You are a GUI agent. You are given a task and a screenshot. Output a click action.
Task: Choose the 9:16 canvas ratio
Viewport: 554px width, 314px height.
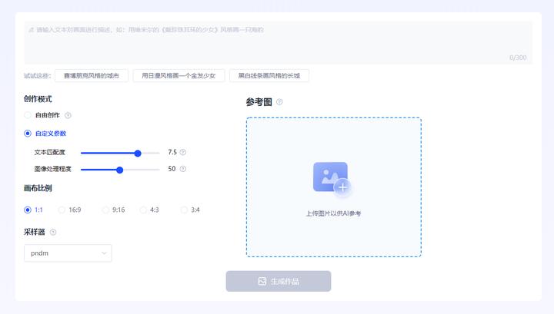105,210
